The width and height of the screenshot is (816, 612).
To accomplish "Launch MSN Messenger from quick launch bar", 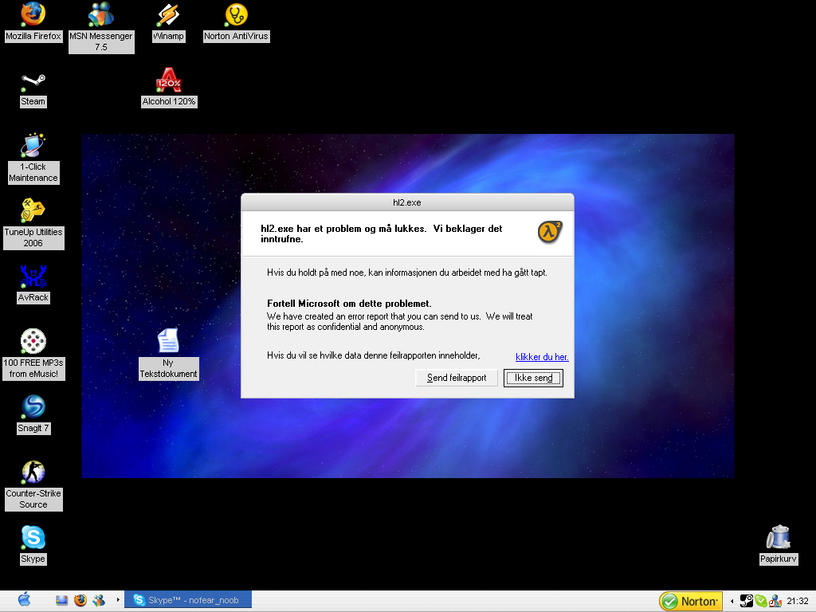I will 98,601.
